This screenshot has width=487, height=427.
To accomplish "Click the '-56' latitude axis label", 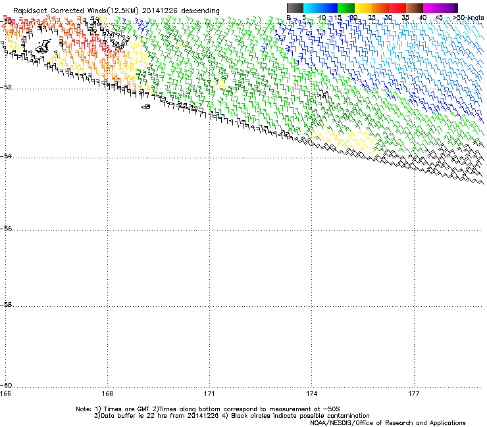I will click(x=6, y=228).
